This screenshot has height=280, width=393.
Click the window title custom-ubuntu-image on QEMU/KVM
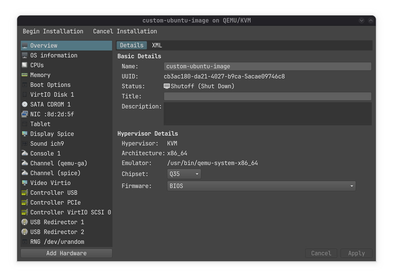197,20
